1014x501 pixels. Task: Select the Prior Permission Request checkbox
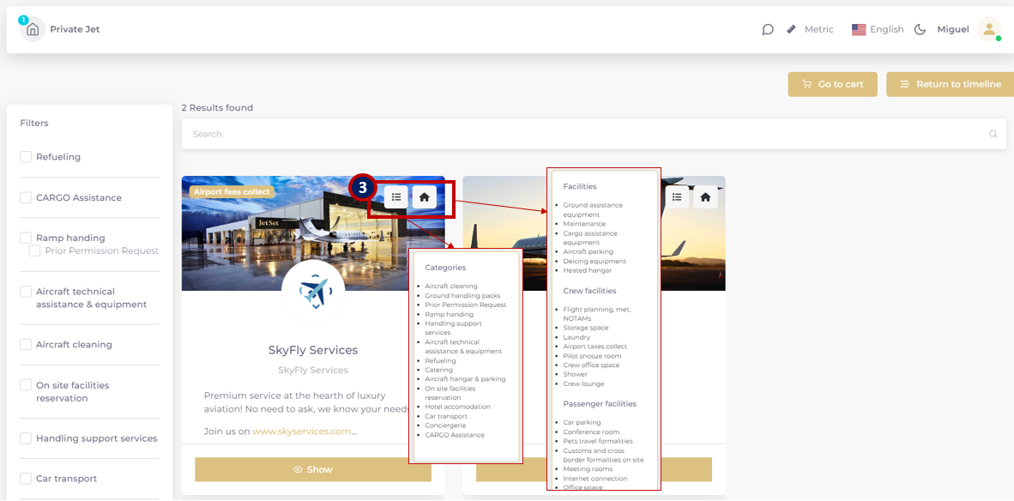pyautogui.click(x=35, y=251)
